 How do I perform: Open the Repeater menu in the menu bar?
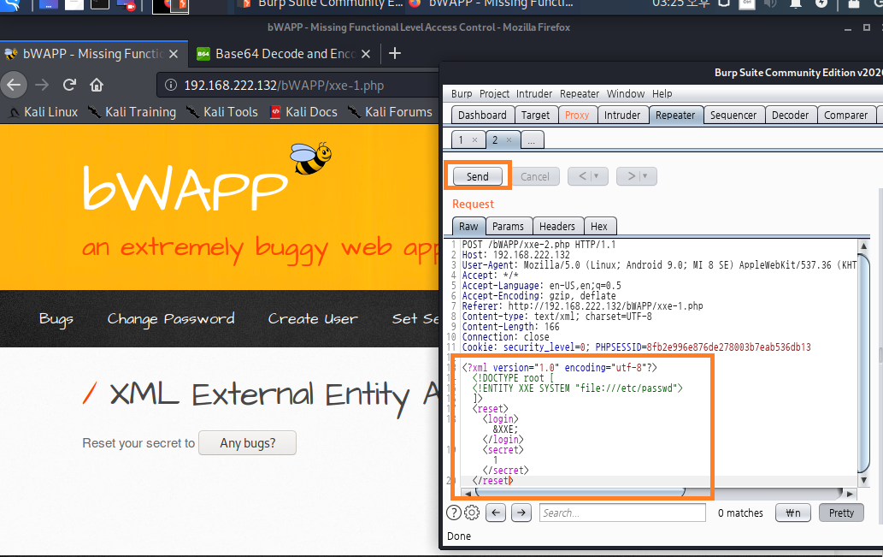point(579,93)
